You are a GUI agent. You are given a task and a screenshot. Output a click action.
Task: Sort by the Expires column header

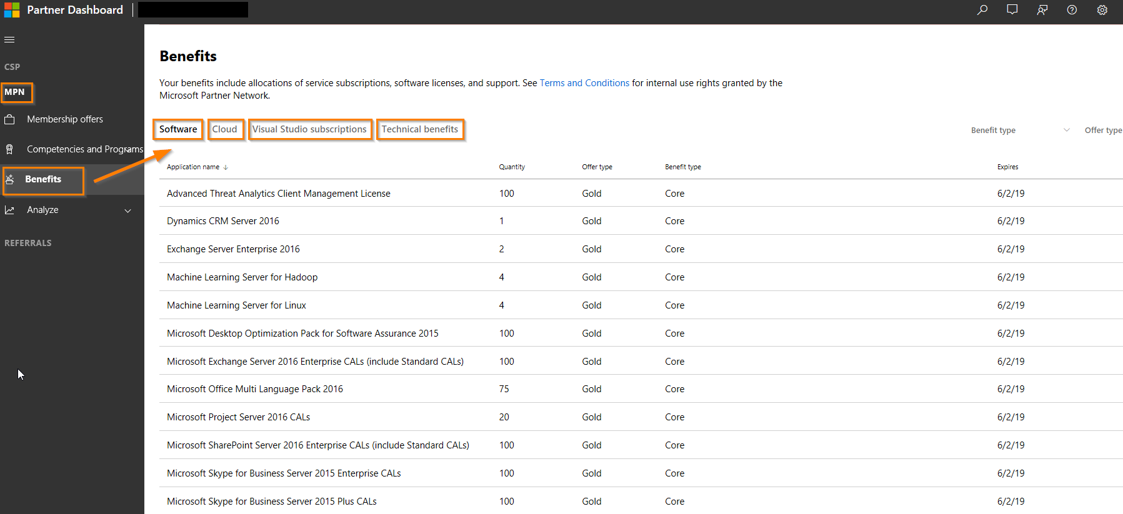pyautogui.click(x=1008, y=167)
